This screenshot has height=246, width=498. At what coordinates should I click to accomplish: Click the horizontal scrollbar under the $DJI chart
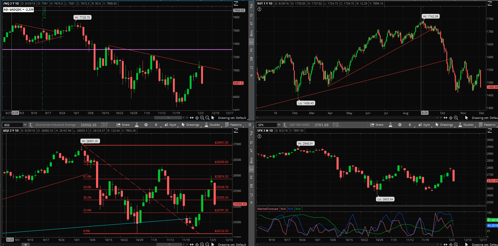[x=169, y=244]
